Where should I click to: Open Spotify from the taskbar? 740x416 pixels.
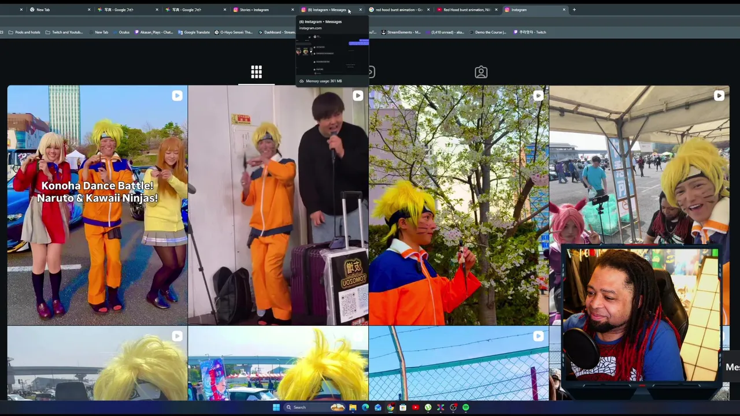click(x=465, y=407)
